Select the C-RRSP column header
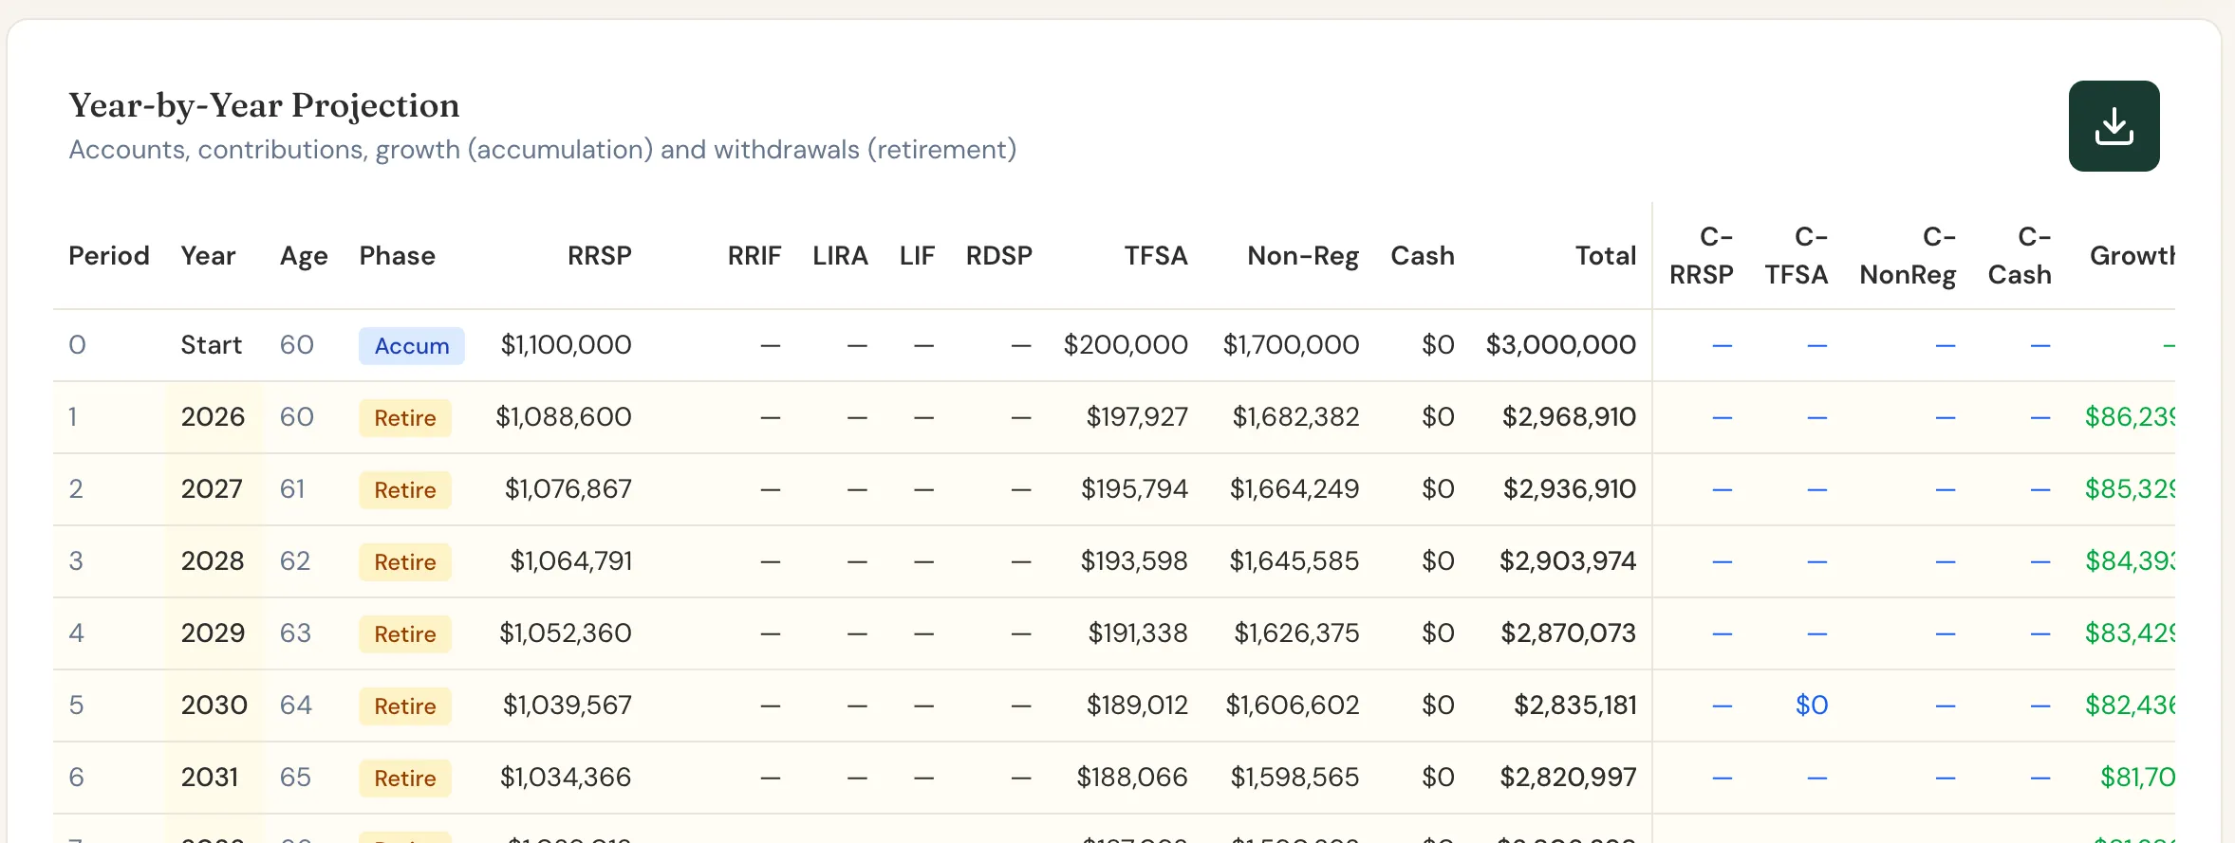 click(x=1702, y=256)
